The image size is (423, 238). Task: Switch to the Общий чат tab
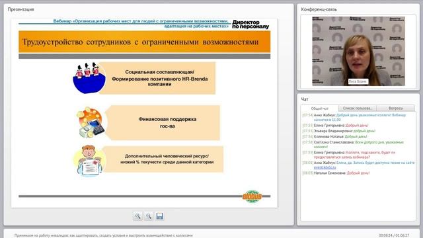[320, 108]
